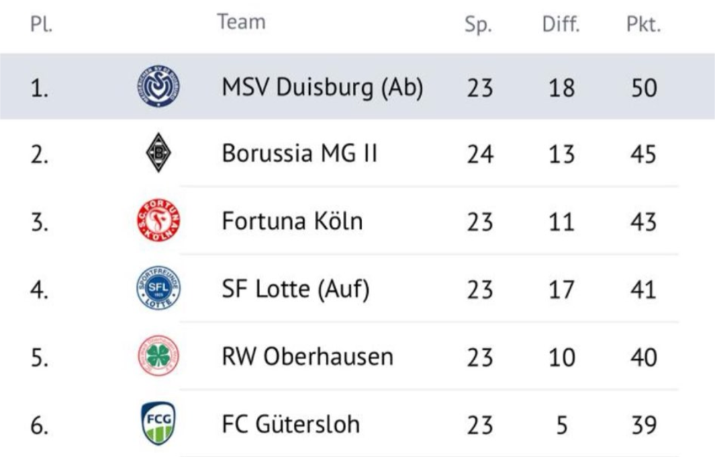Image resolution: width=715 pixels, height=457 pixels.
Task: Click MSV Duisburg's 50 points value
Action: coord(643,87)
